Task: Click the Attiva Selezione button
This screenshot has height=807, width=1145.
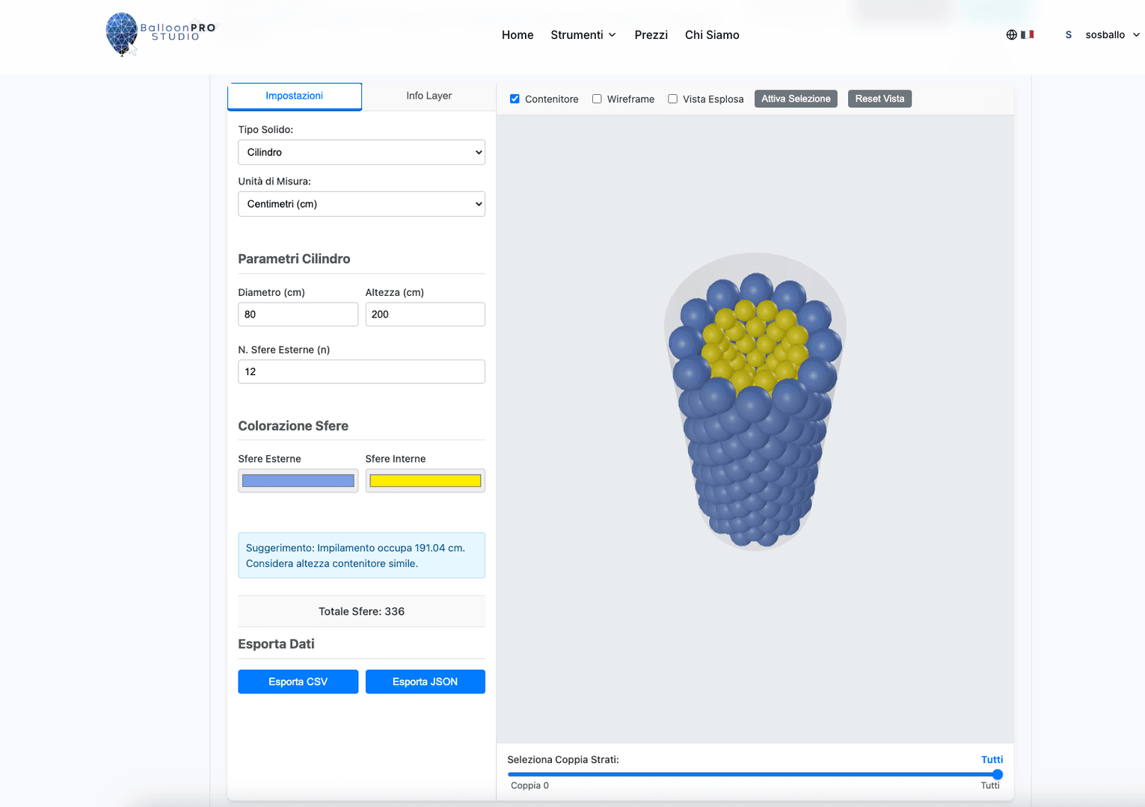Action: coord(796,99)
